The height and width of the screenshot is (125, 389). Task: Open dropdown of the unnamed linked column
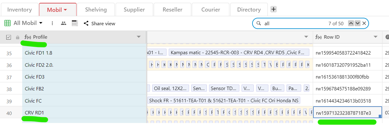[x=306, y=37]
